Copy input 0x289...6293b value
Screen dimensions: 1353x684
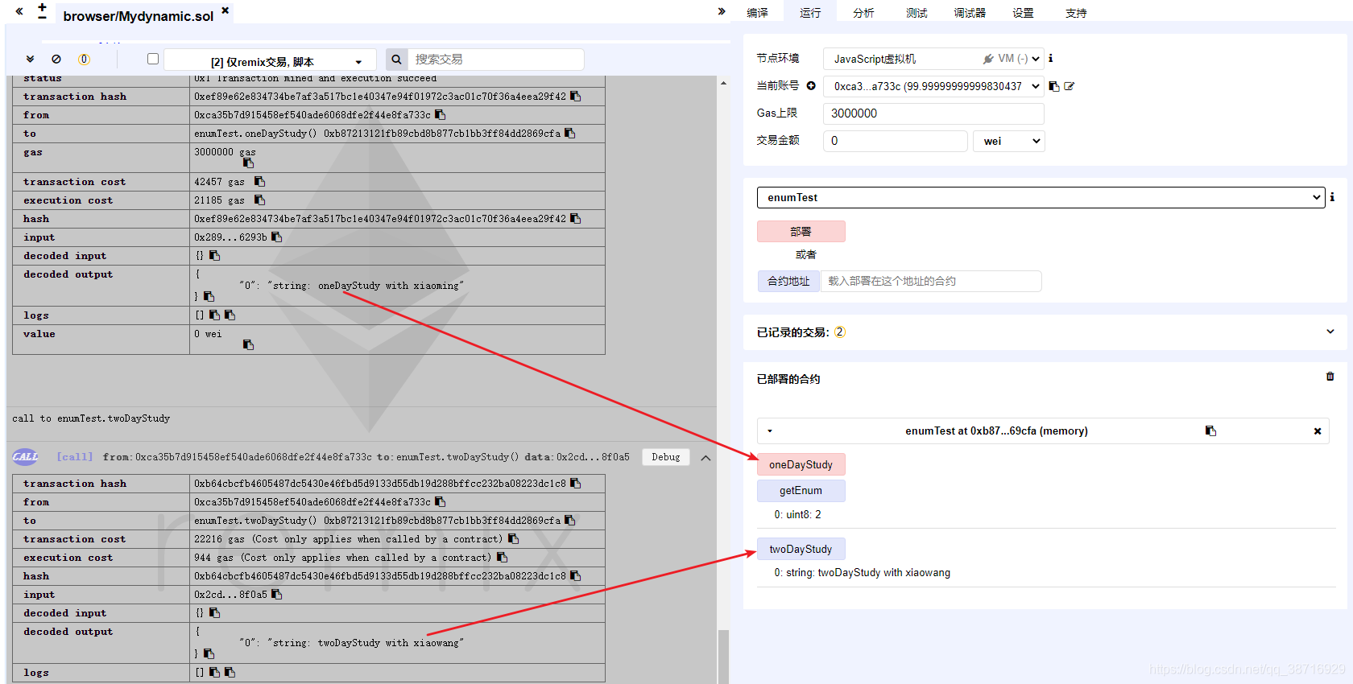(276, 237)
